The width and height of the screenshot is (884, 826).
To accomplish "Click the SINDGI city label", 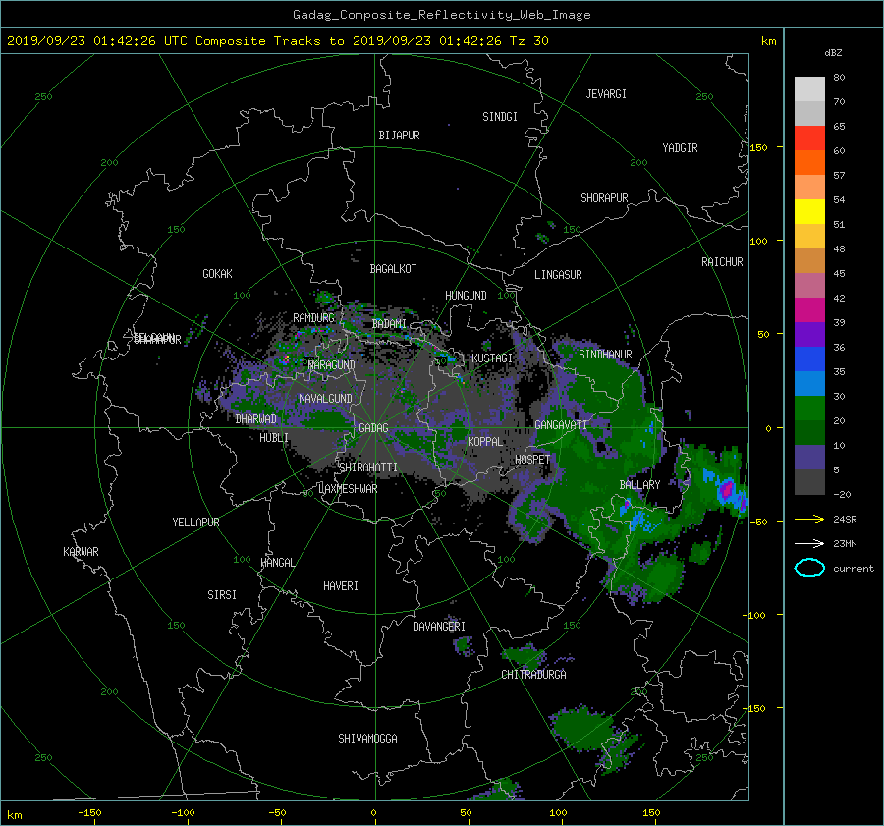I will pyautogui.click(x=500, y=117).
